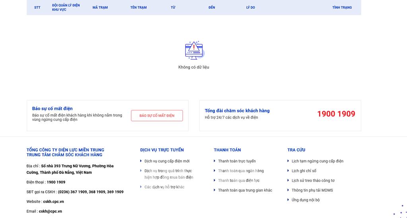Viewport: 407px width, 218px height.
Task: Click the hotline number 1900 1909
Action: tap(336, 114)
